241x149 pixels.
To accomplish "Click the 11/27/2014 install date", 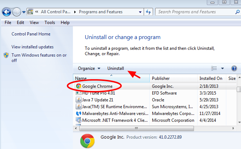I will click(210, 114).
